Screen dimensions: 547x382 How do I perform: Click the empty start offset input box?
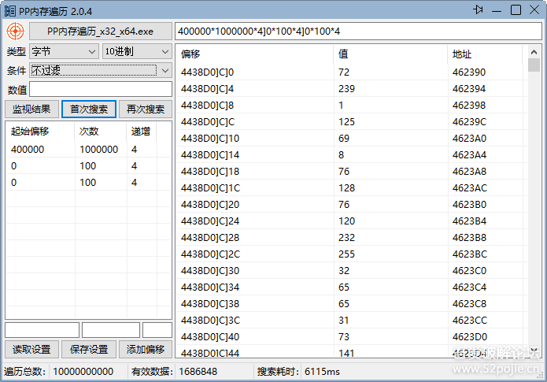coord(43,330)
